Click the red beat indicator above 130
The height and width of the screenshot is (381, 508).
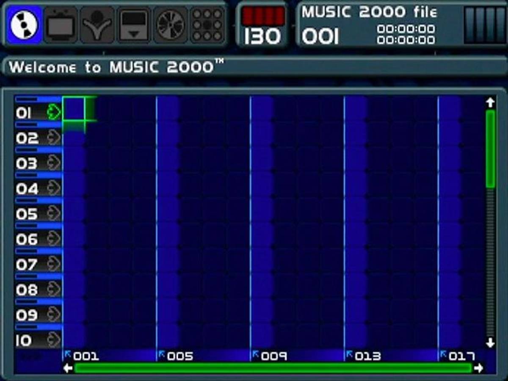coord(263,17)
